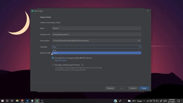Screen dimensions: 183x103
Task: Click the Android Studio taskbar icon
Action: [37, 101]
